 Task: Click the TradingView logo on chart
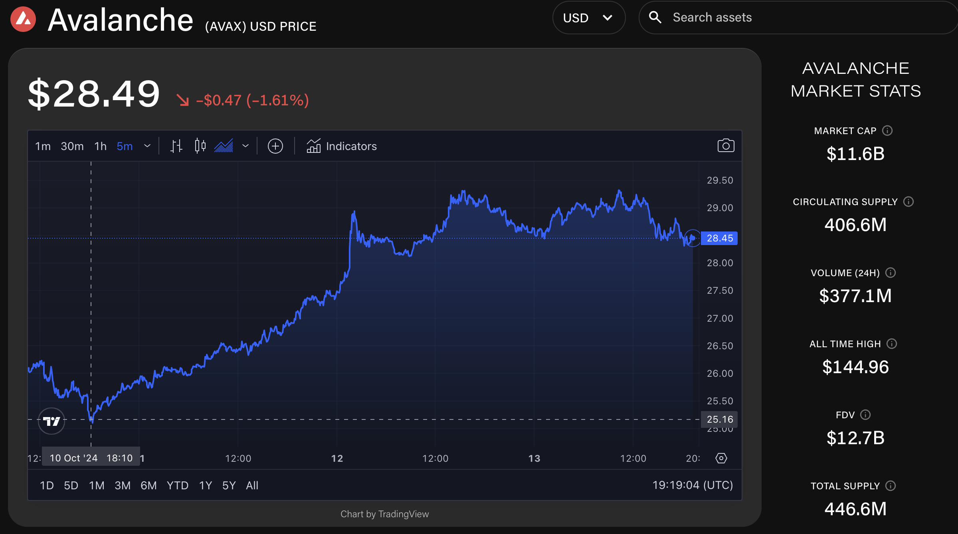tap(51, 421)
